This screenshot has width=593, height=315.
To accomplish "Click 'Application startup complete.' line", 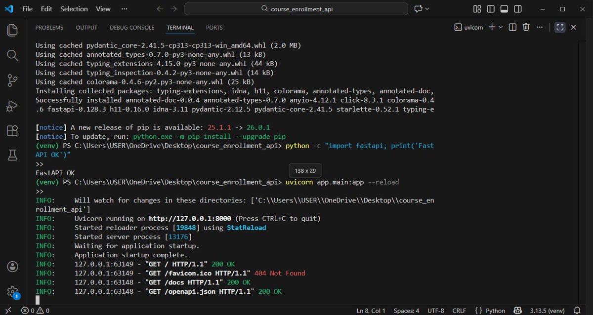I will (x=131, y=255).
